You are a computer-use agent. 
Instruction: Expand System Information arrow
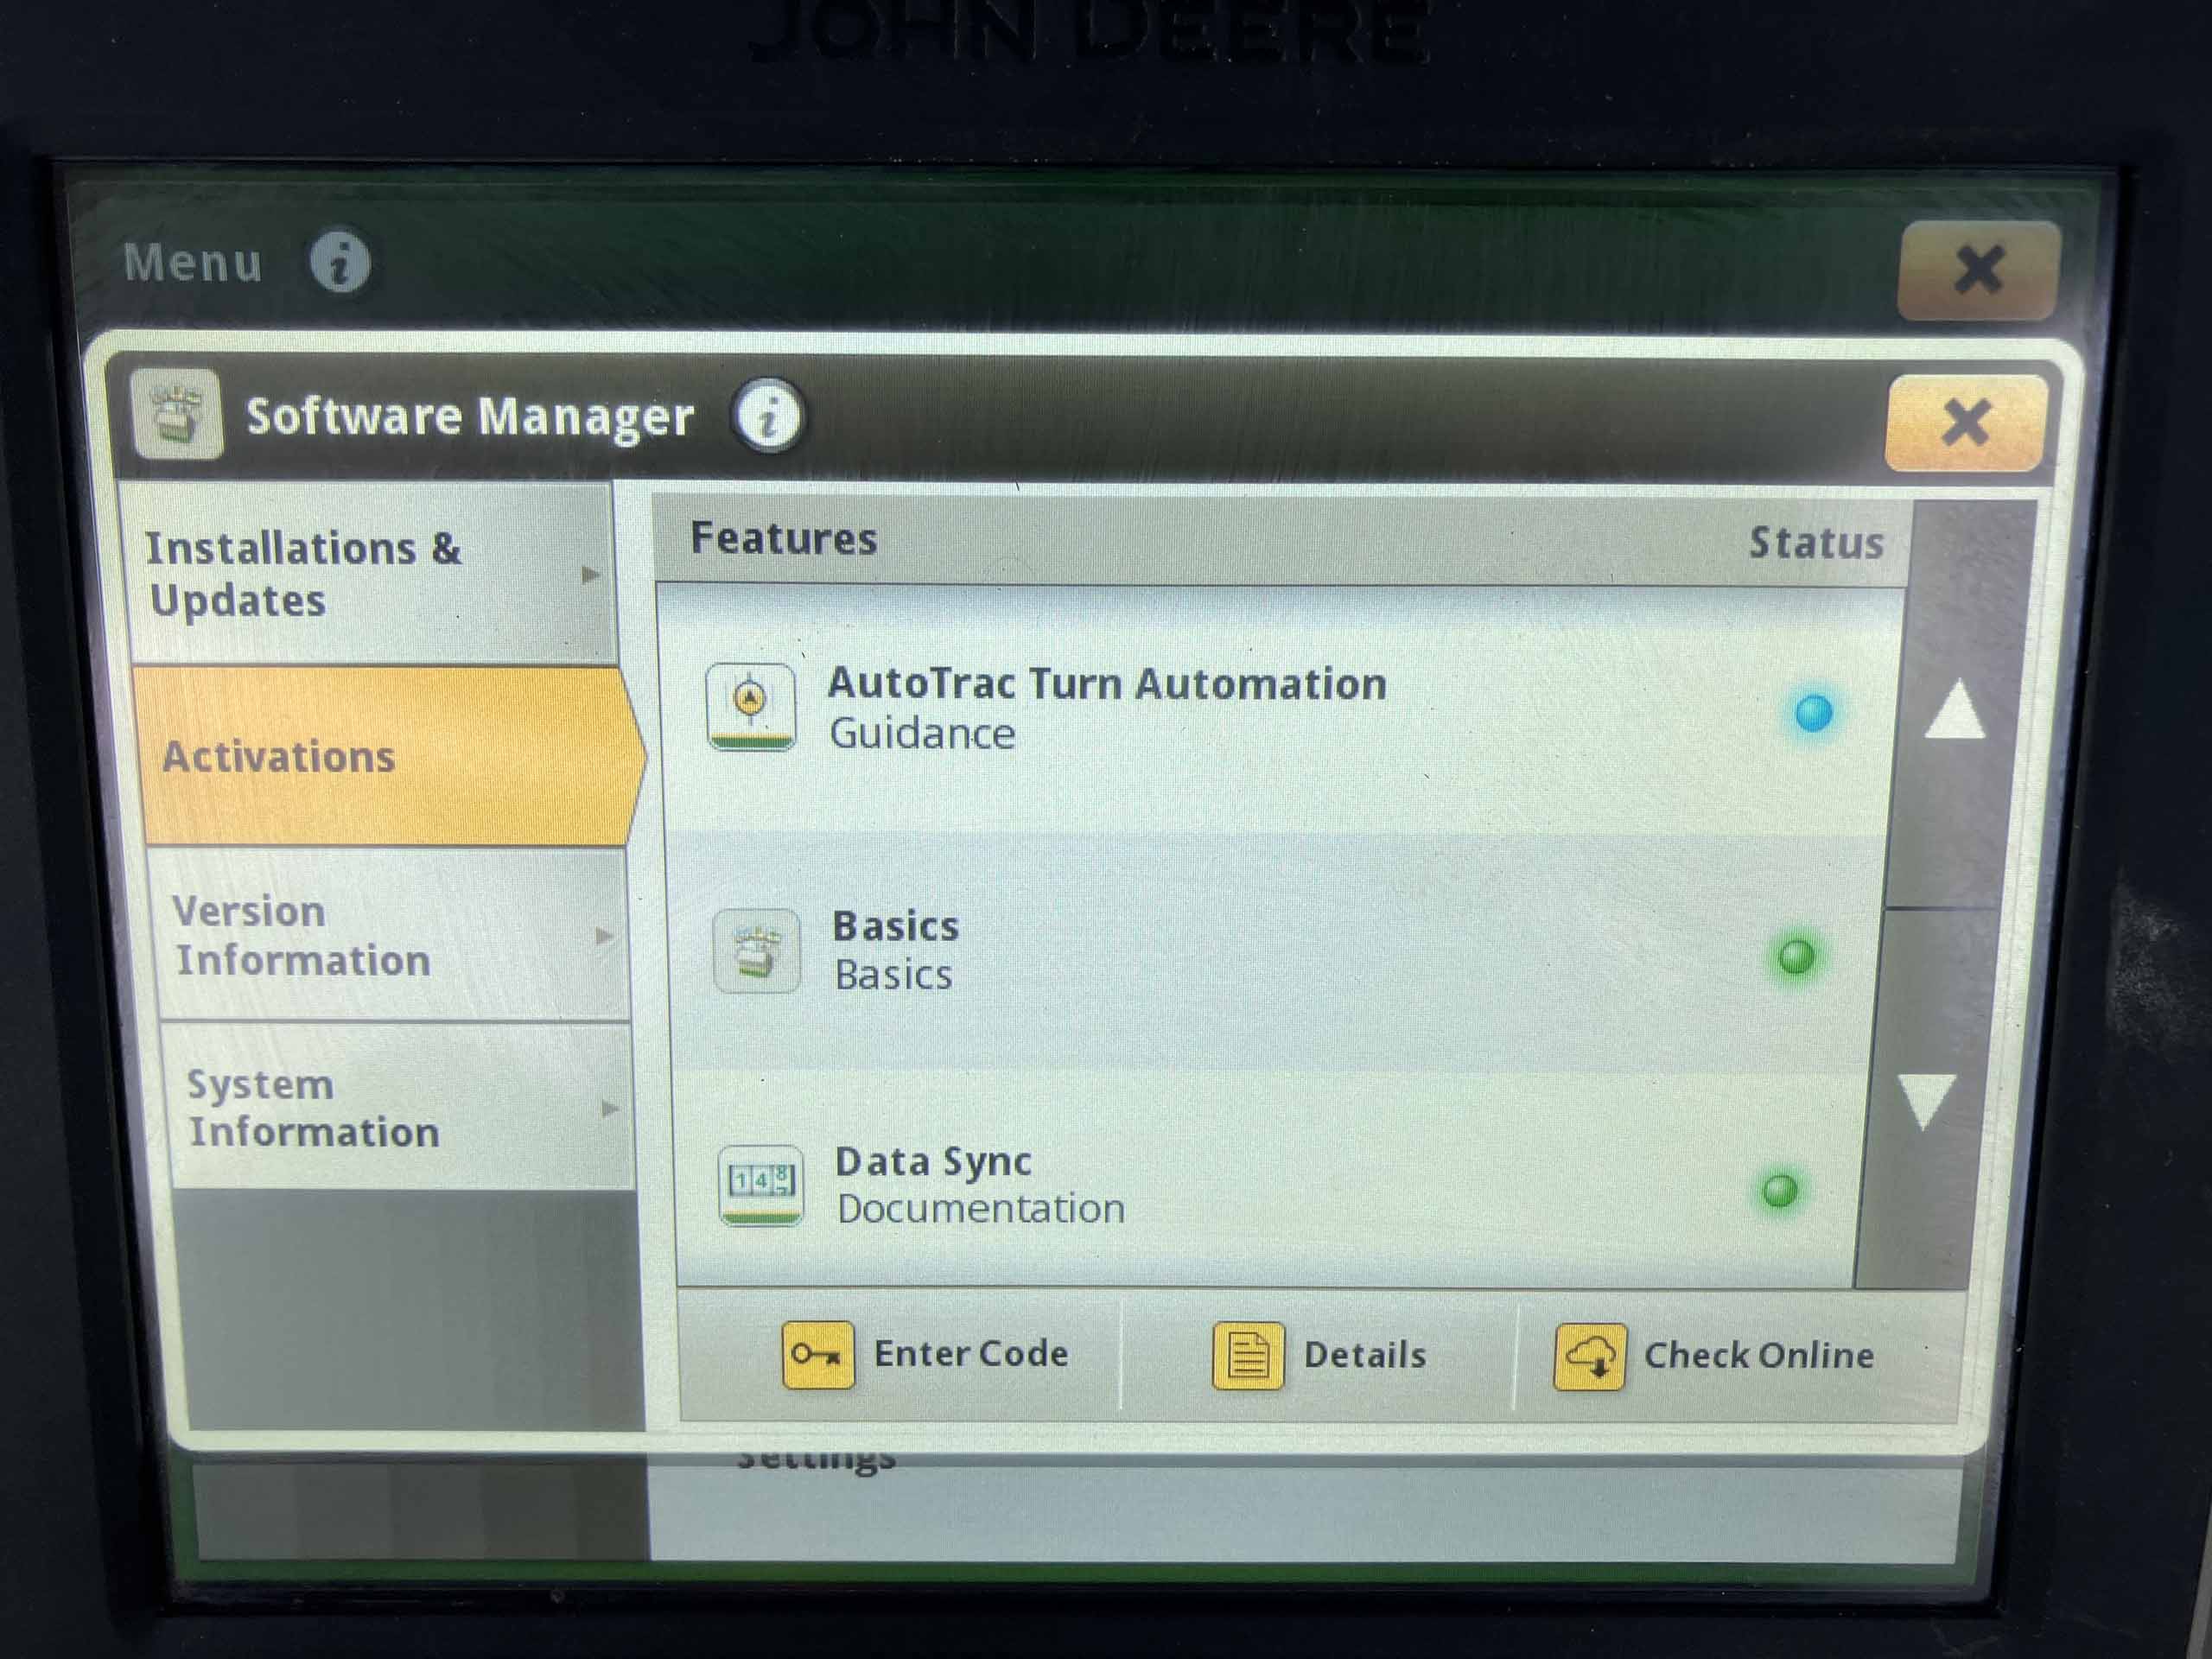pyautogui.click(x=609, y=1108)
